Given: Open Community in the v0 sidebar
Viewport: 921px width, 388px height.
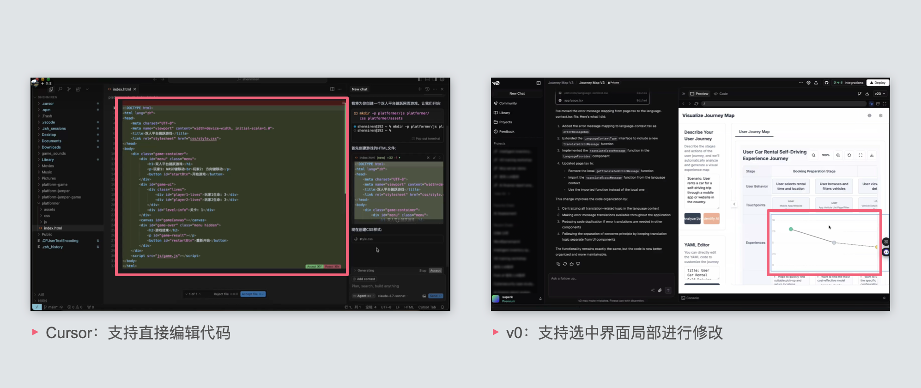Looking at the screenshot, I should (x=505, y=103).
